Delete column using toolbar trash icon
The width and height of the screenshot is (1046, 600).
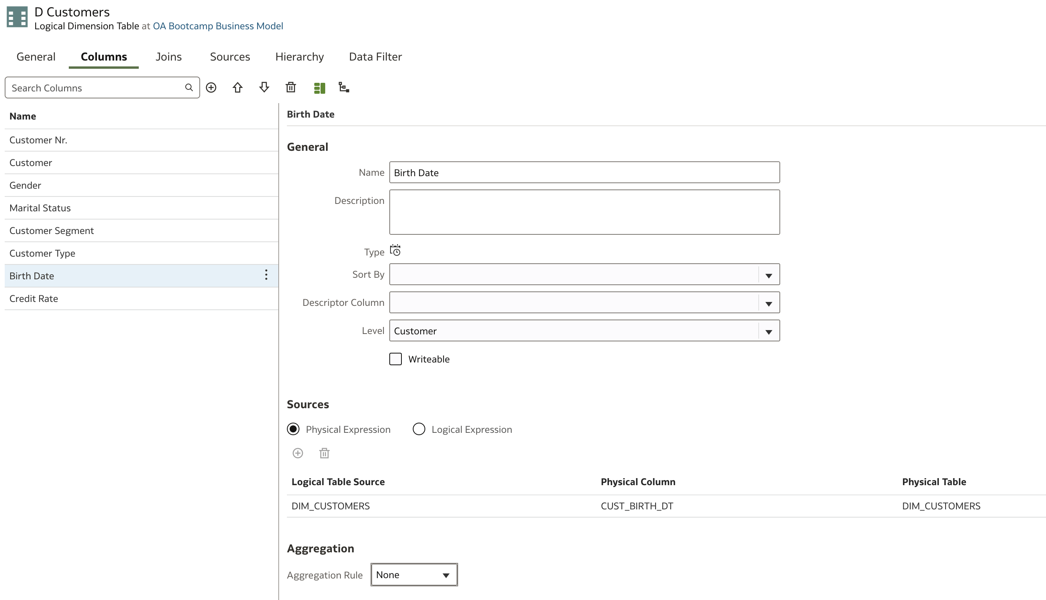(x=291, y=87)
